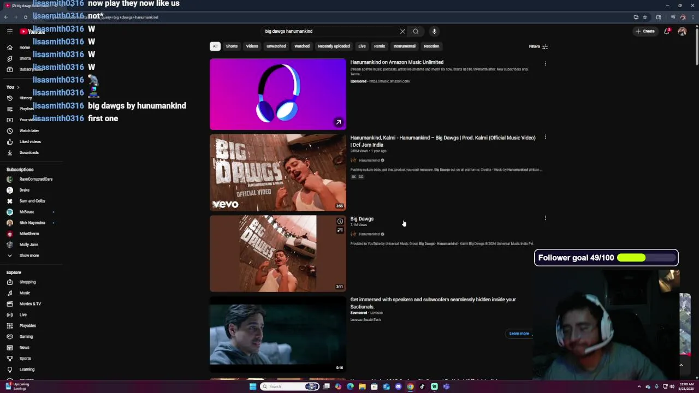The height and width of the screenshot is (393, 699).
Task: Open options menu for Amazon Music ad
Action: [545, 63]
